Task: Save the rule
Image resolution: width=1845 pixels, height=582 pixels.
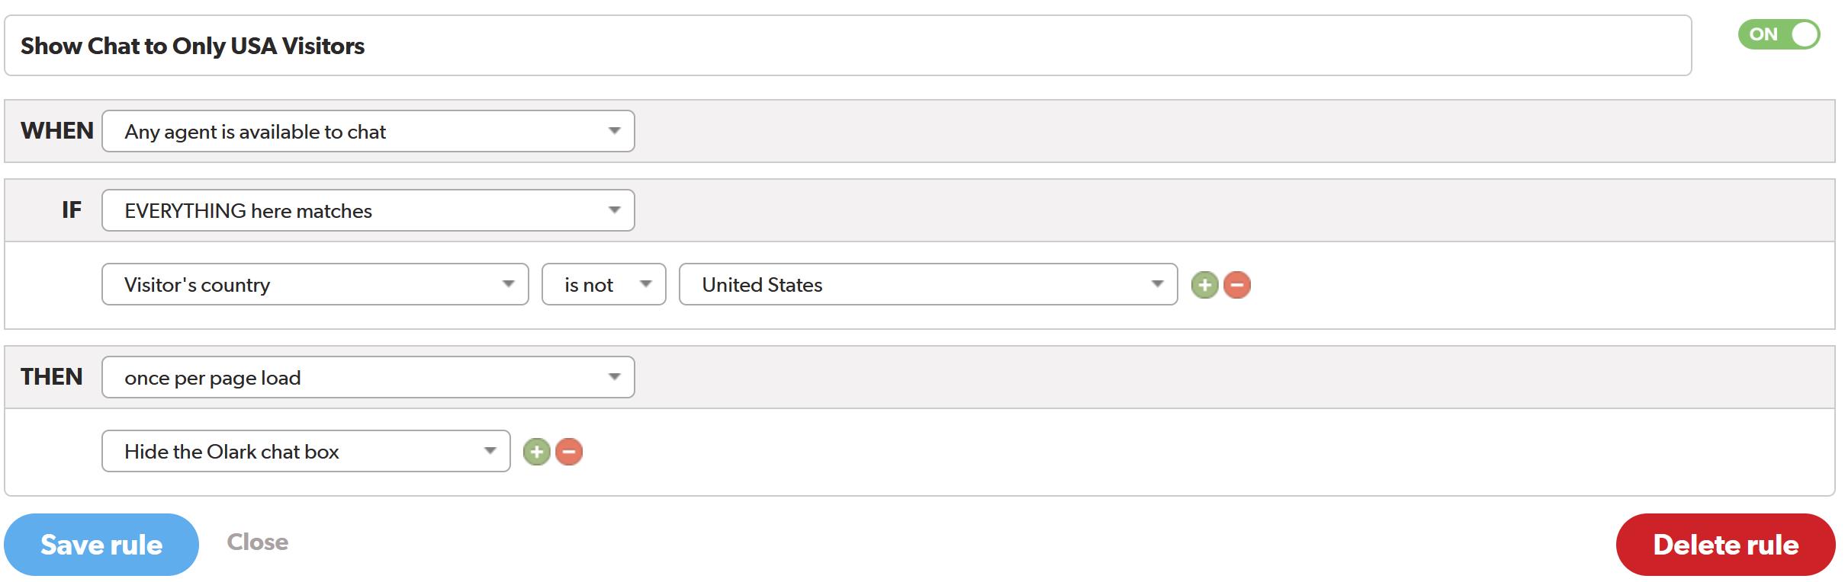Action: click(x=102, y=544)
